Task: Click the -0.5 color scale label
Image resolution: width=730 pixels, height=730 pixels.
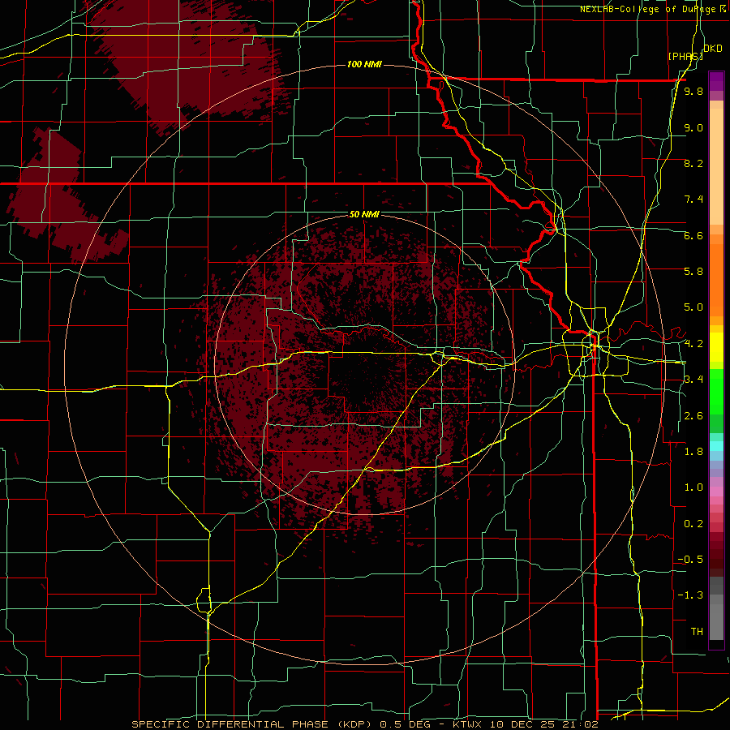Action: [690, 560]
